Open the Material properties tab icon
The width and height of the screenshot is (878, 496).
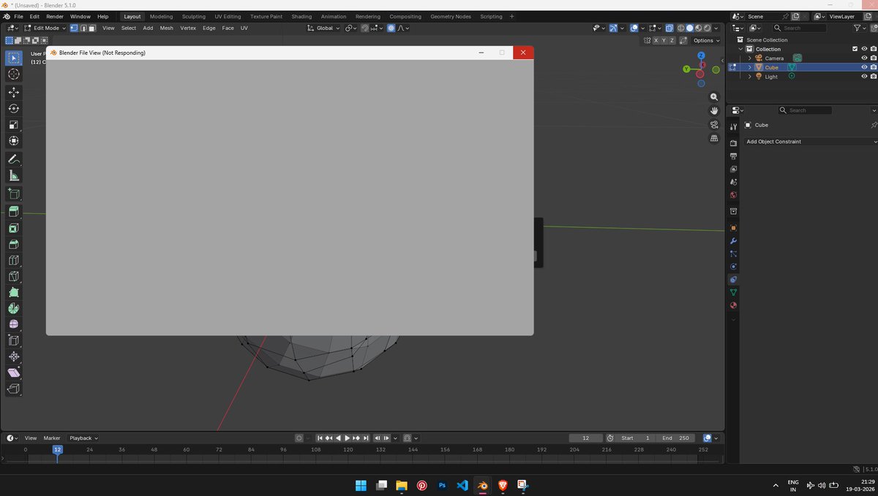coord(733,305)
